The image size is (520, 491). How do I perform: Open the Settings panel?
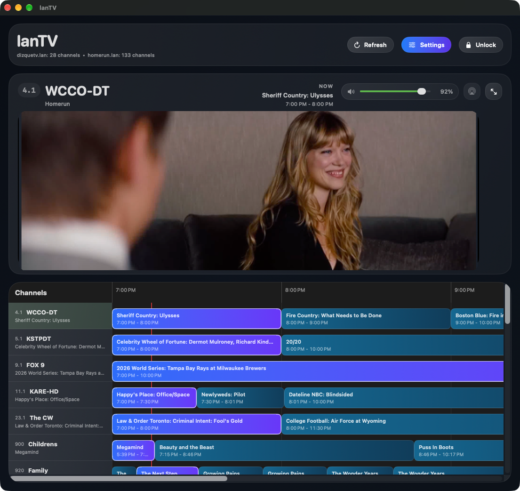[x=426, y=45]
